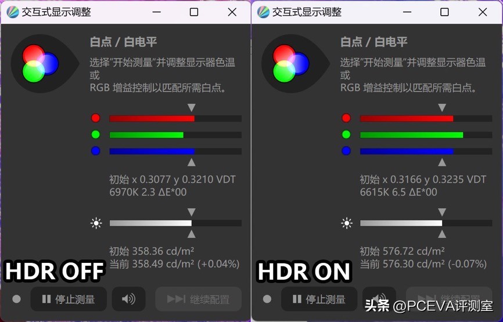Click record dot indicator in HDR ON window
503x322 pixels.
coord(267,299)
